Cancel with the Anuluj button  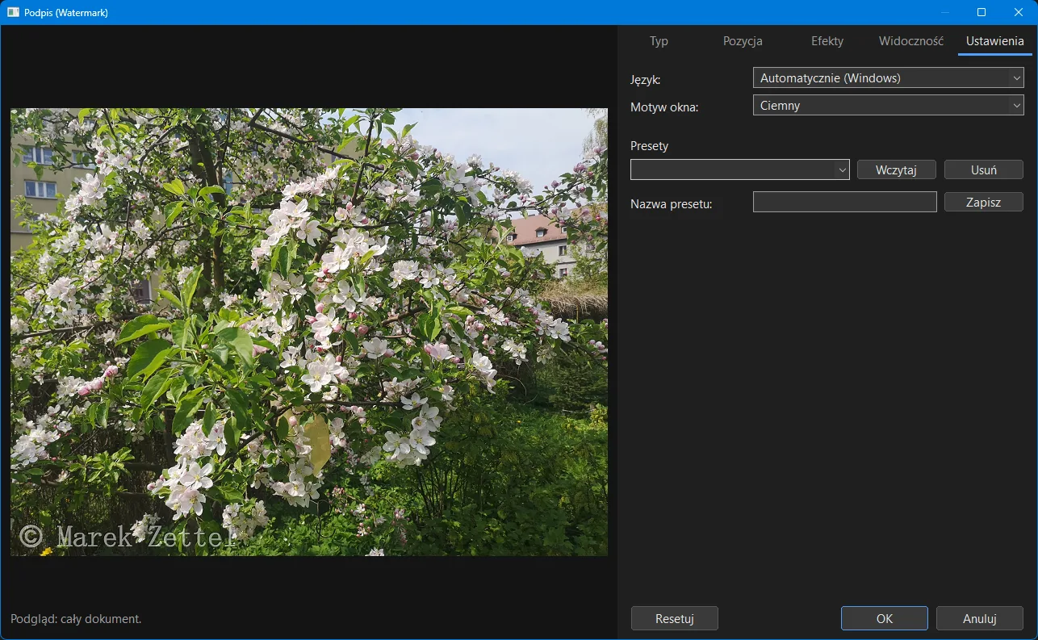[980, 618]
